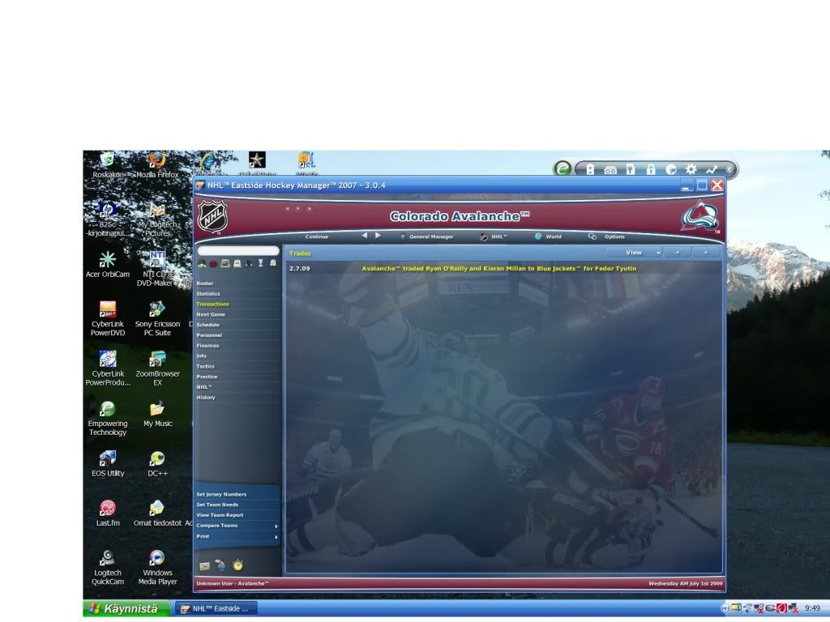Click the stopwatch icon in the sidebar
The image size is (830, 622).
click(x=237, y=565)
